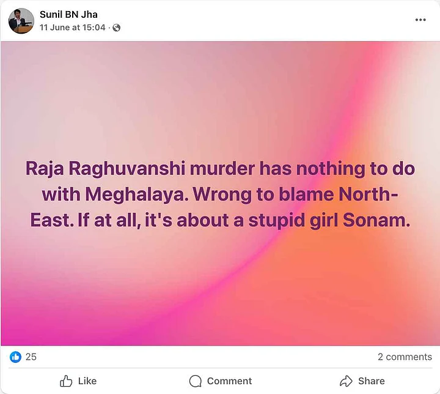Open the Sunil BN Jha profile name link
440x394 pixels.
point(68,14)
